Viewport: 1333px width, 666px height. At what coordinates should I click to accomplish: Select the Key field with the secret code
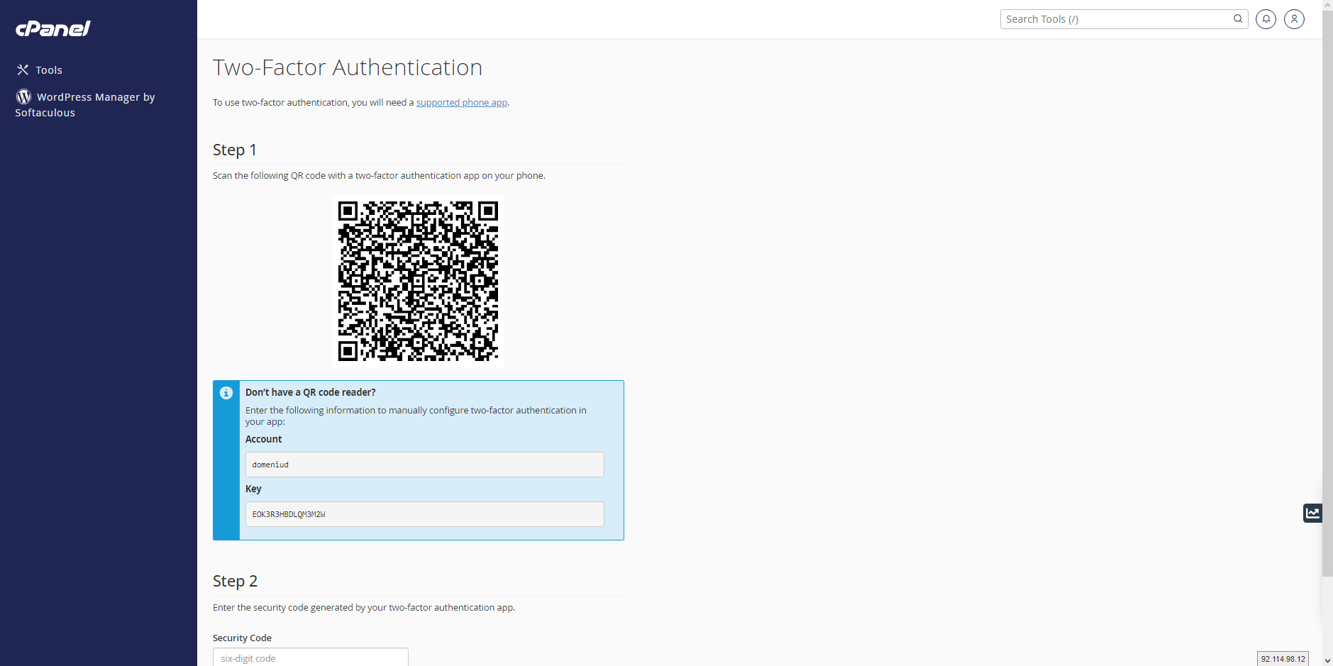(x=425, y=514)
